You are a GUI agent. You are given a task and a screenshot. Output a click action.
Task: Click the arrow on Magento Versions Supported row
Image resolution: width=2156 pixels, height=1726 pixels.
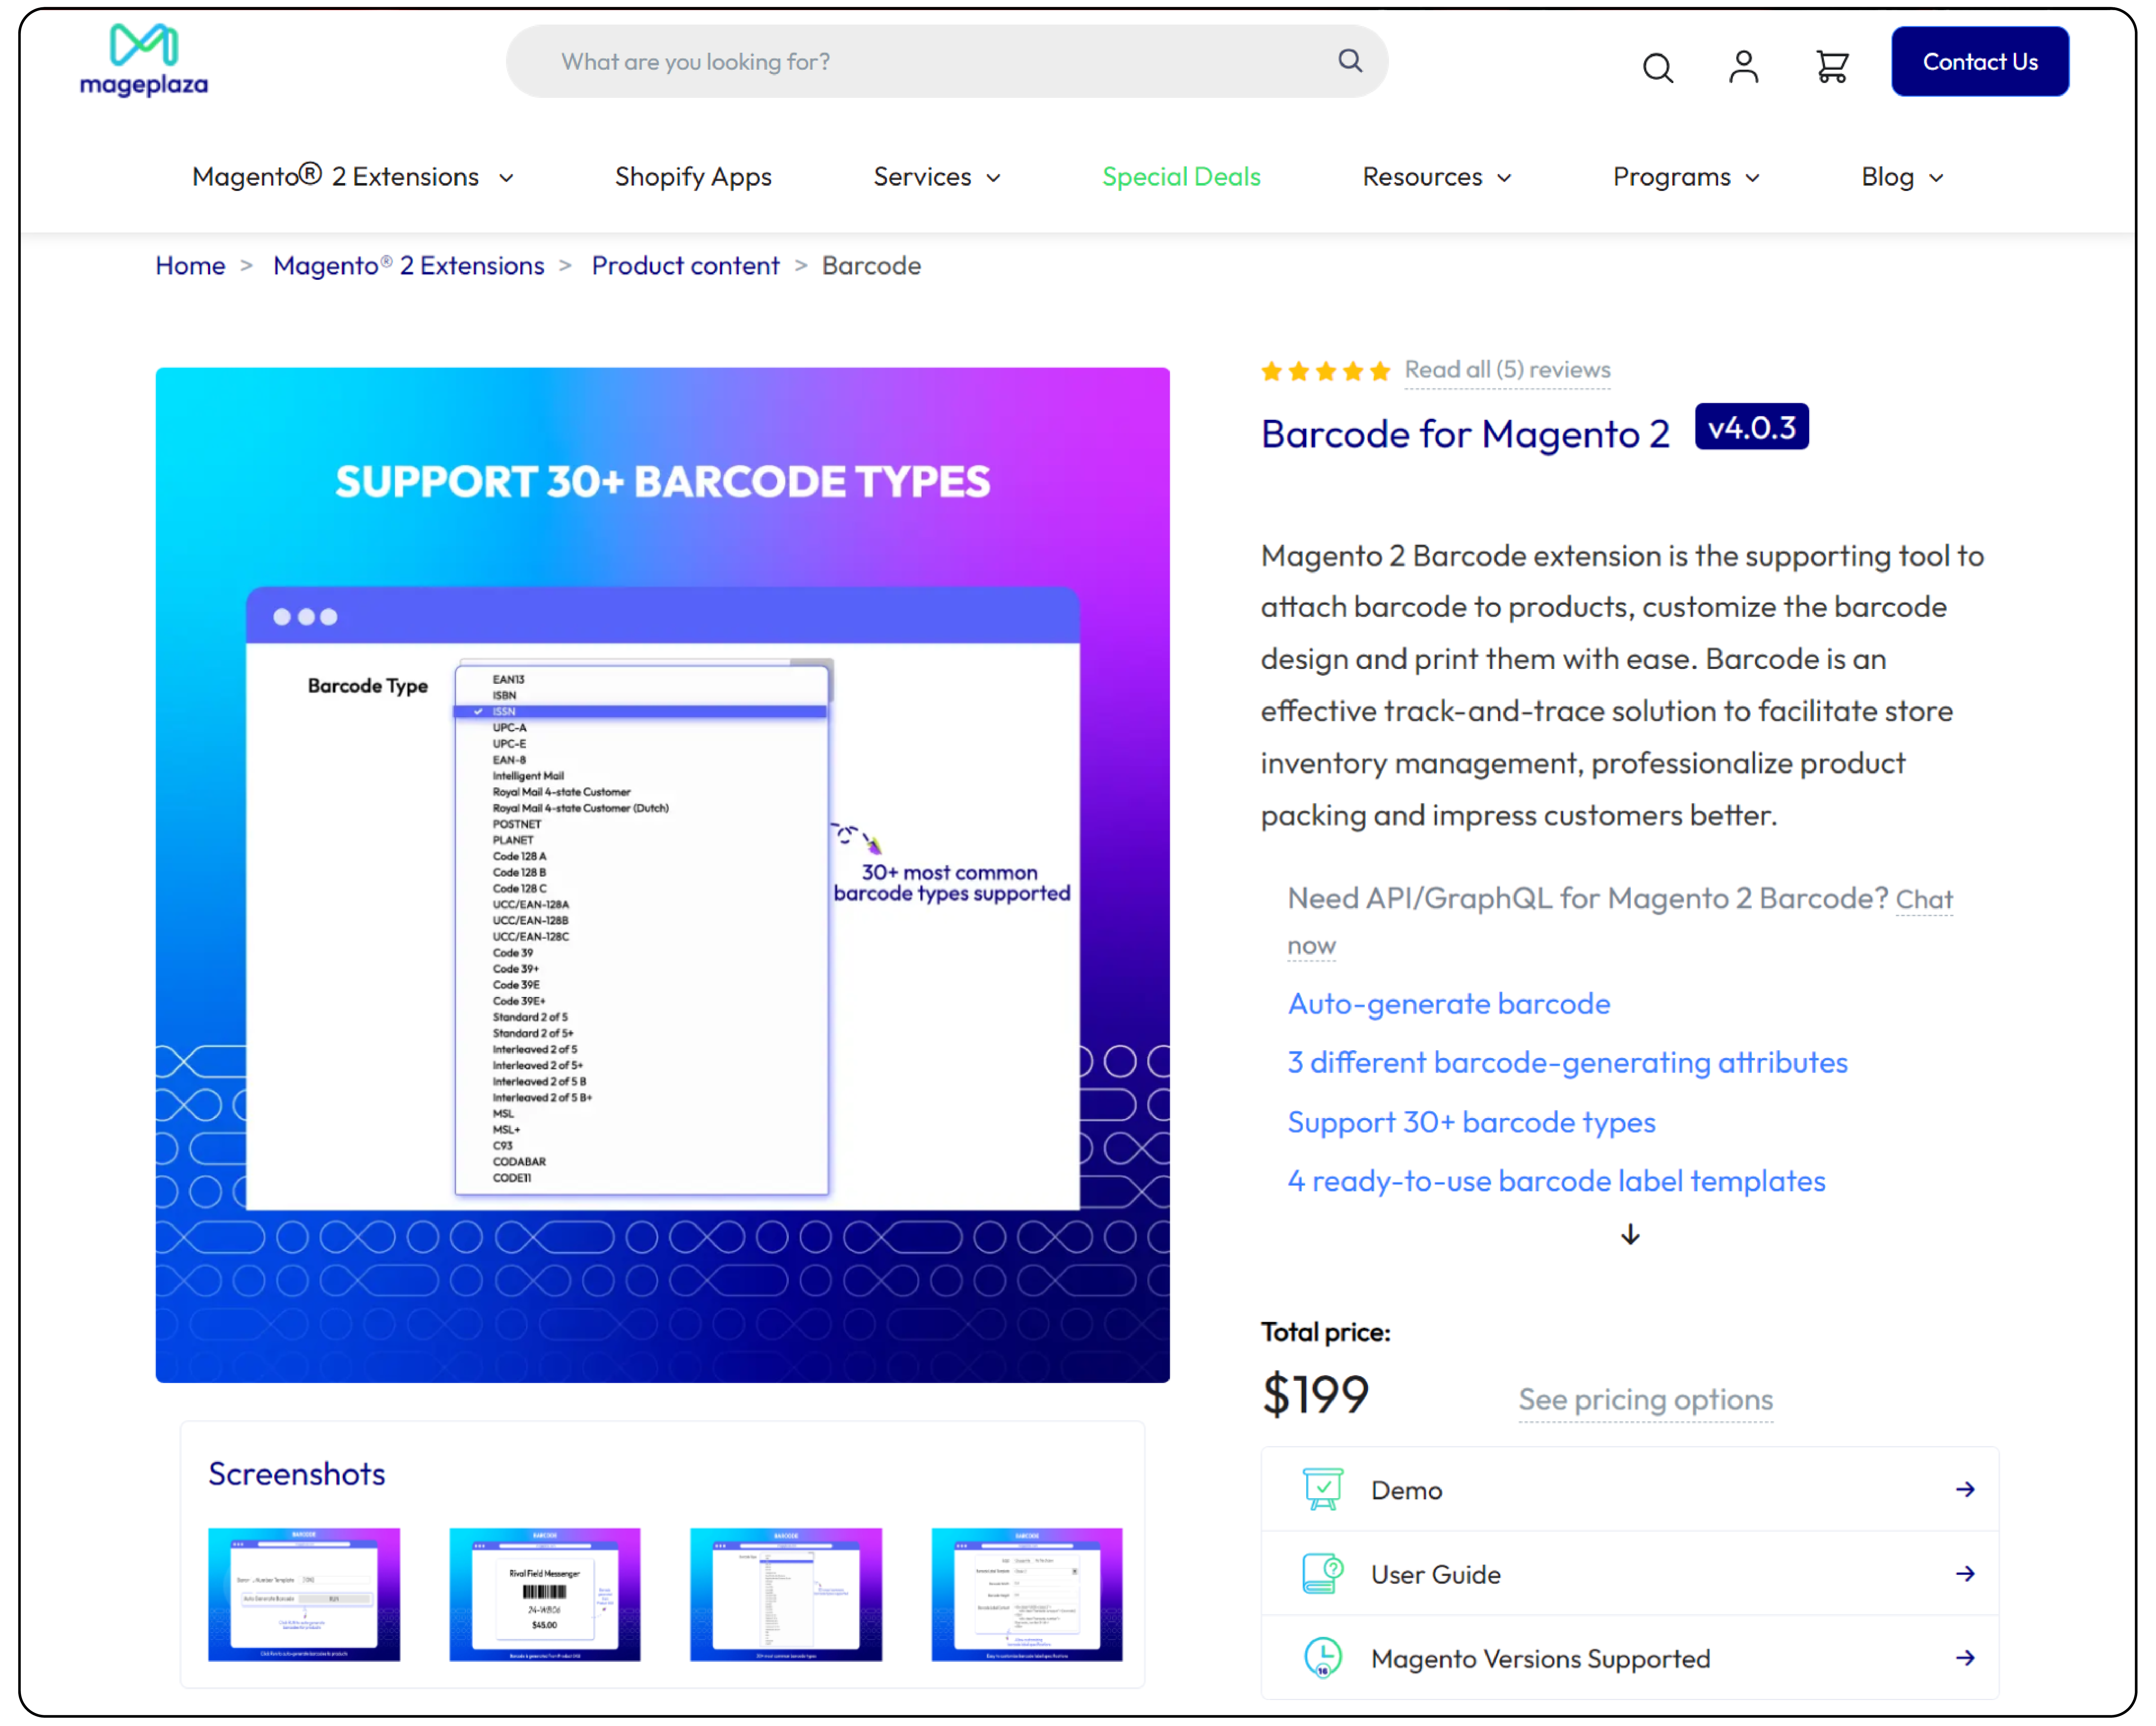(x=1965, y=1658)
